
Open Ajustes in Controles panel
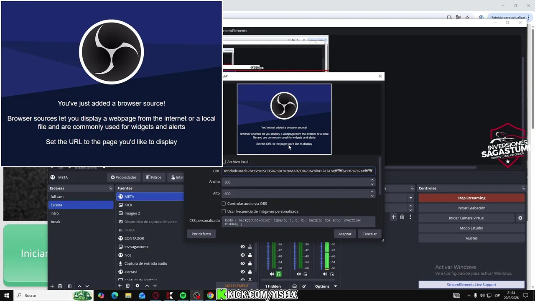click(471, 238)
